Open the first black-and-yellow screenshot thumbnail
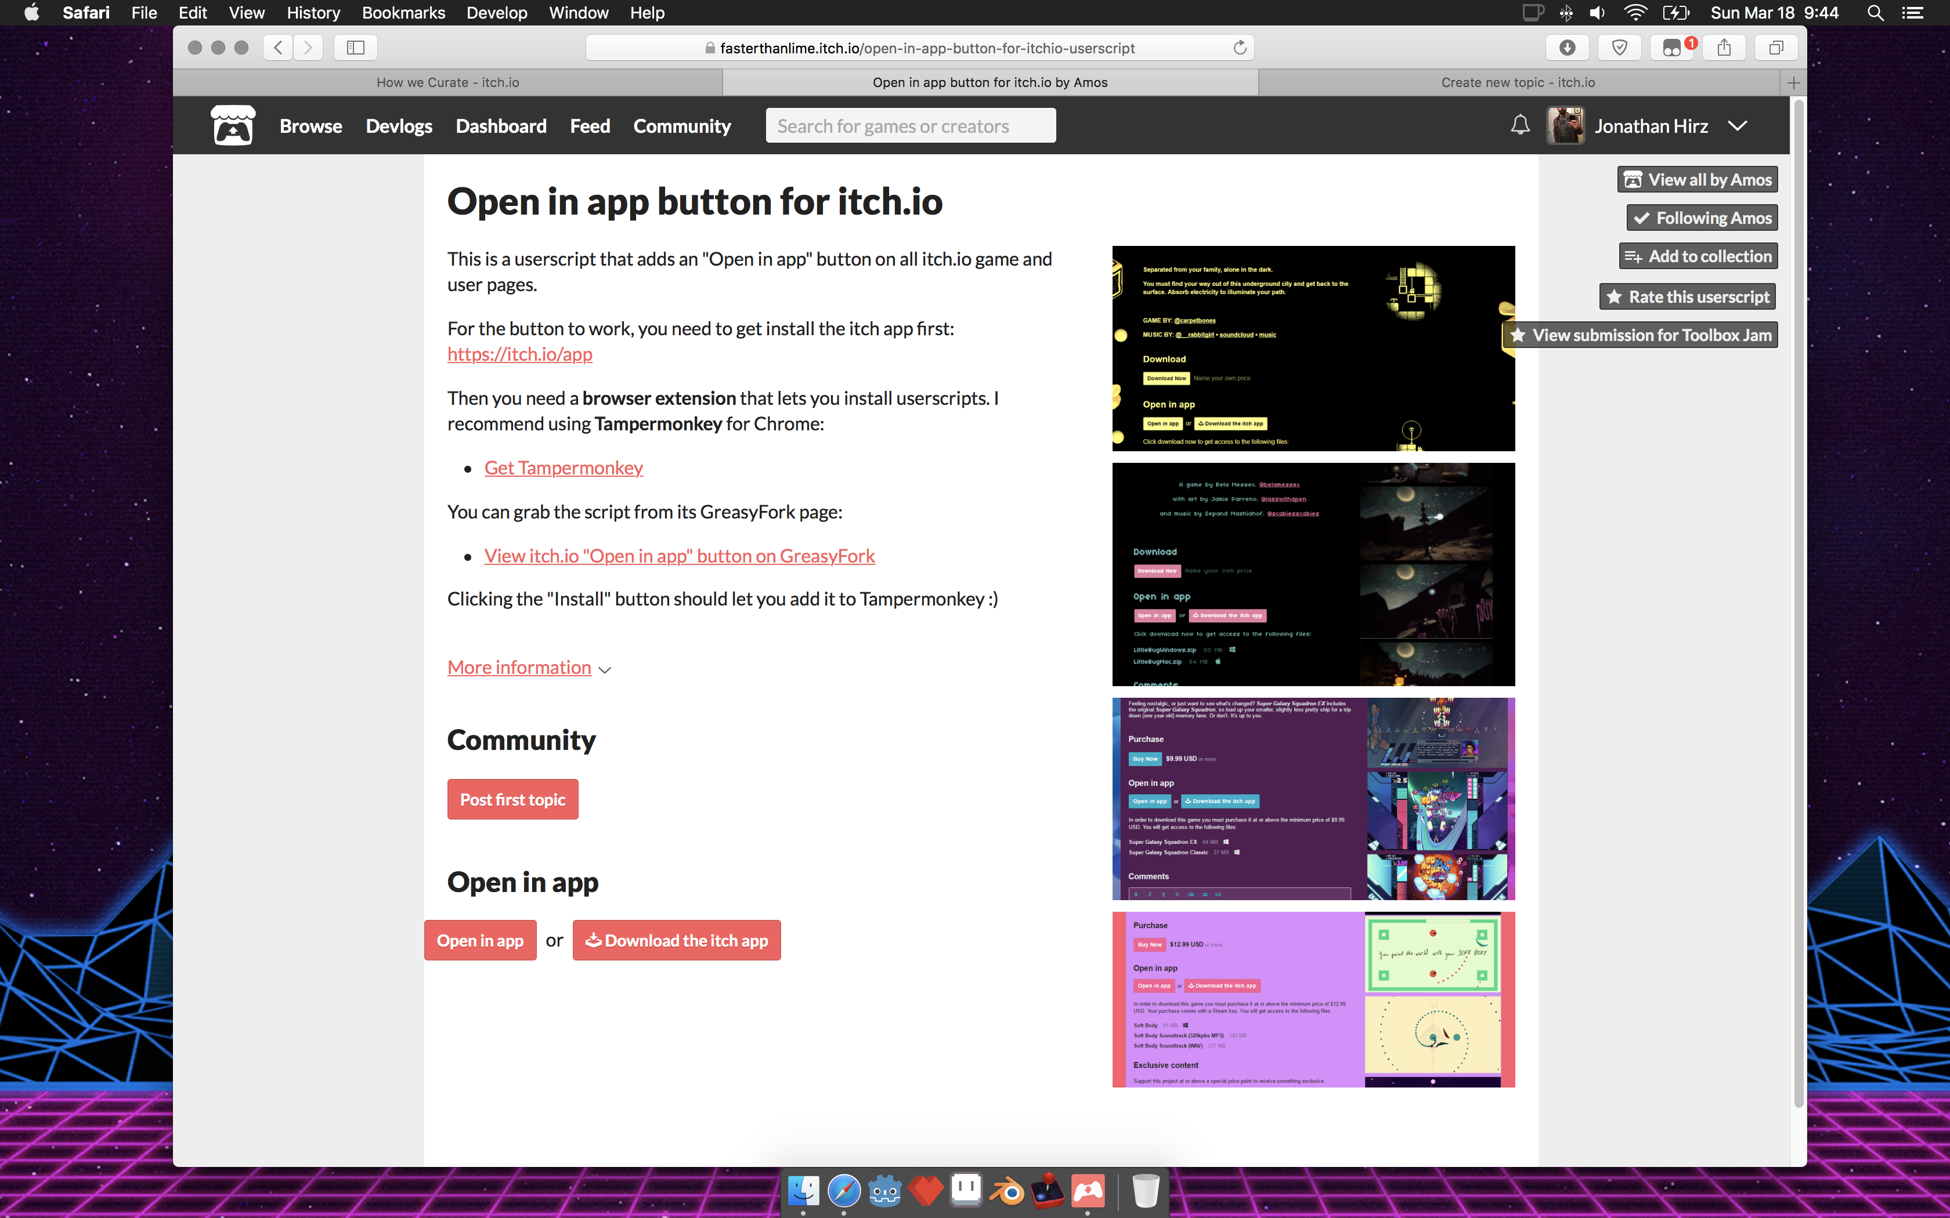The width and height of the screenshot is (1950, 1218). coord(1313,348)
